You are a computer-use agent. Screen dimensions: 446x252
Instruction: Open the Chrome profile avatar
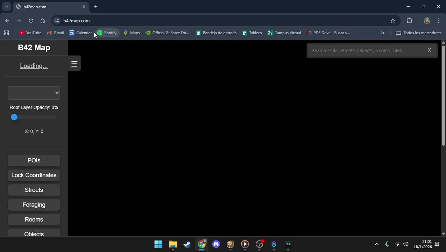tap(427, 21)
